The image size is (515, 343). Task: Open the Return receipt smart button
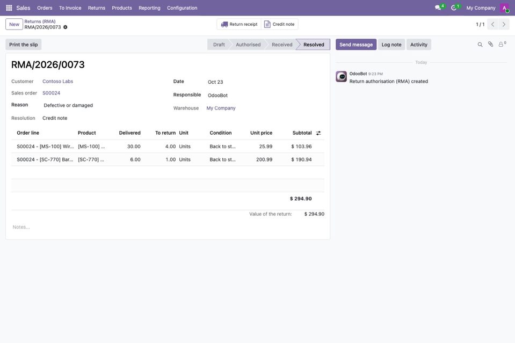239,24
